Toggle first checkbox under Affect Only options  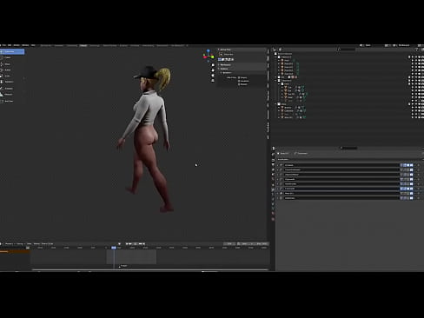(239, 77)
